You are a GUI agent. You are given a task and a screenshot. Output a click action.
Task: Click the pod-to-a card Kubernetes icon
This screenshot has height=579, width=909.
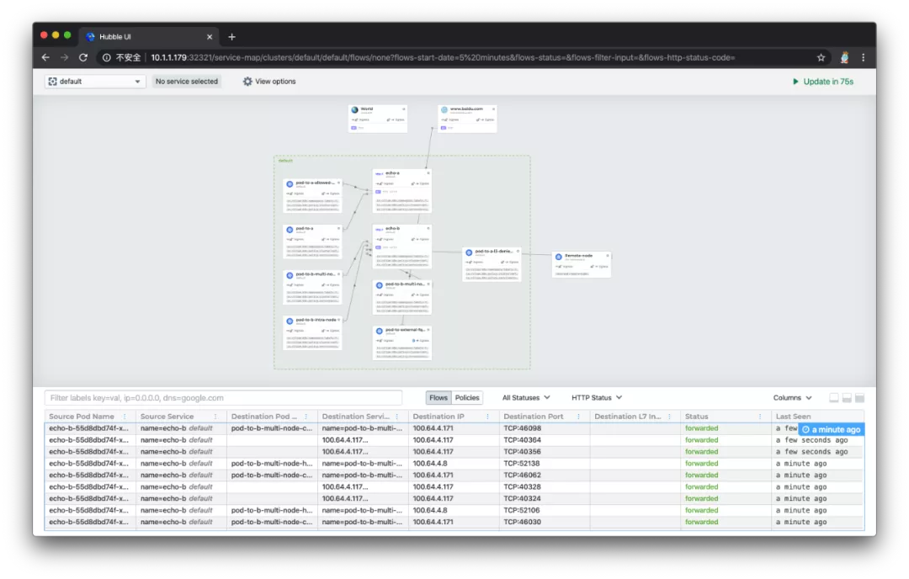(290, 230)
